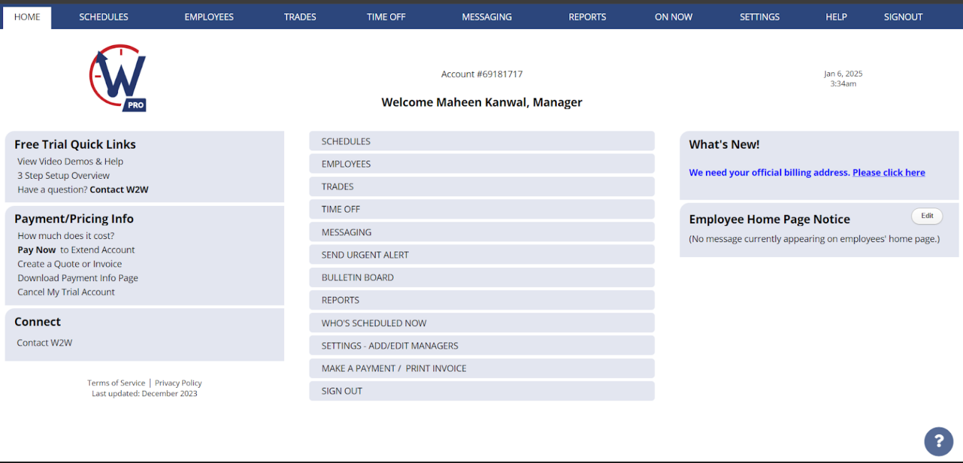Open Create a Quote or Invoice
The height and width of the screenshot is (463, 963).
click(69, 263)
